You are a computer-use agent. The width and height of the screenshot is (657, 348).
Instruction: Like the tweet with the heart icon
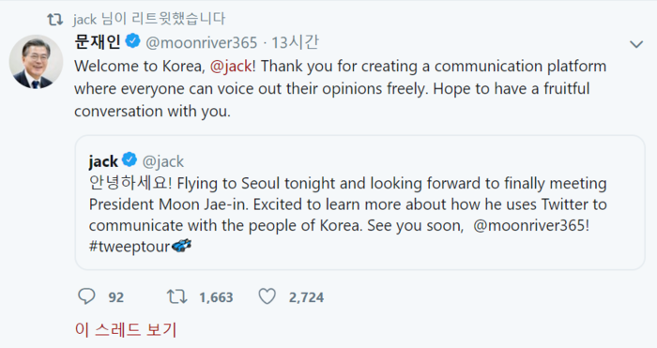click(x=267, y=296)
